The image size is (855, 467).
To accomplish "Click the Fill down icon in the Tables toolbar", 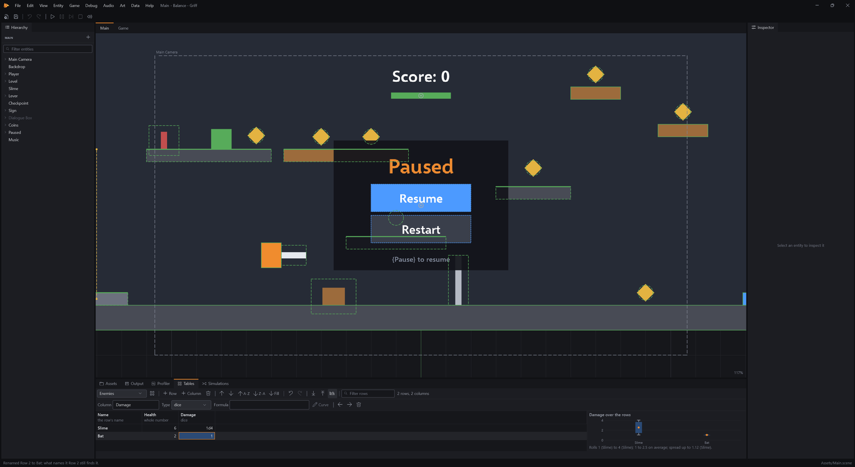I will pyautogui.click(x=274, y=393).
